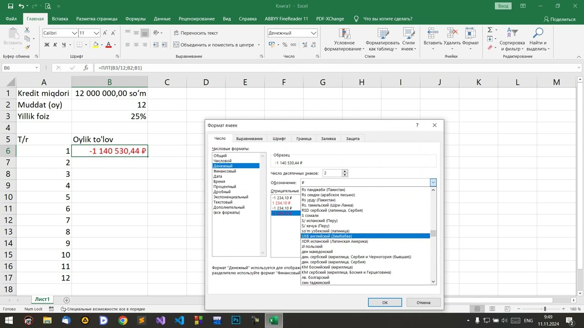Switch to Выравнивание tab in dialog

pyautogui.click(x=249, y=138)
